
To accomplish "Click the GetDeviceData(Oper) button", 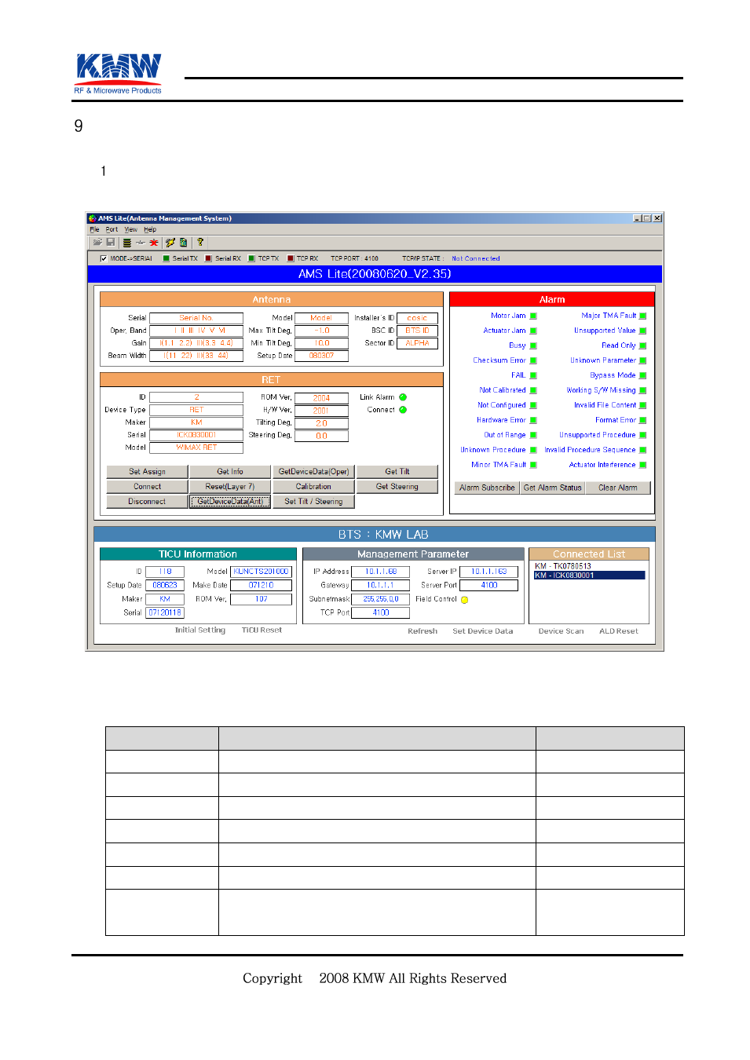I will (x=314, y=472).
